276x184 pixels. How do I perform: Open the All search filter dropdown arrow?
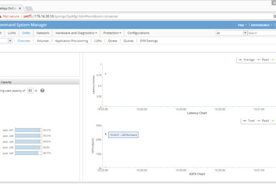[x=245, y=33]
